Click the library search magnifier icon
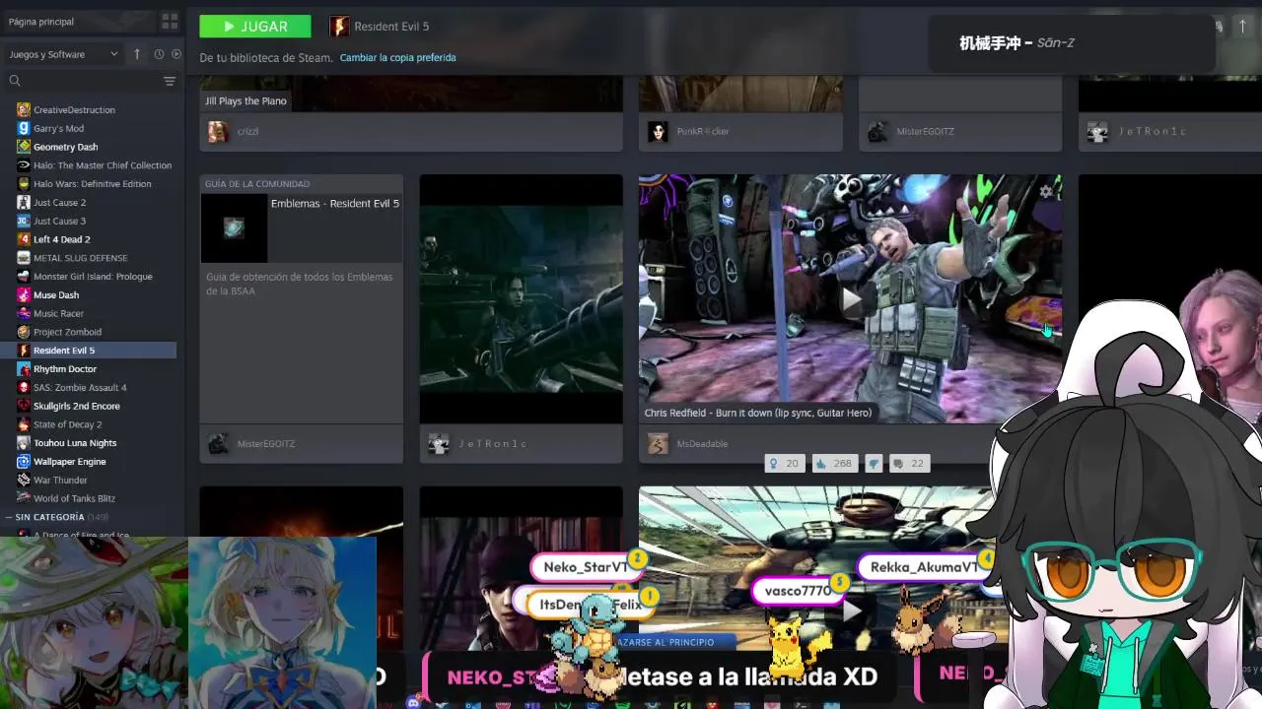This screenshot has height=709, width=1262. pyautogui.click(x=15, y=81)
